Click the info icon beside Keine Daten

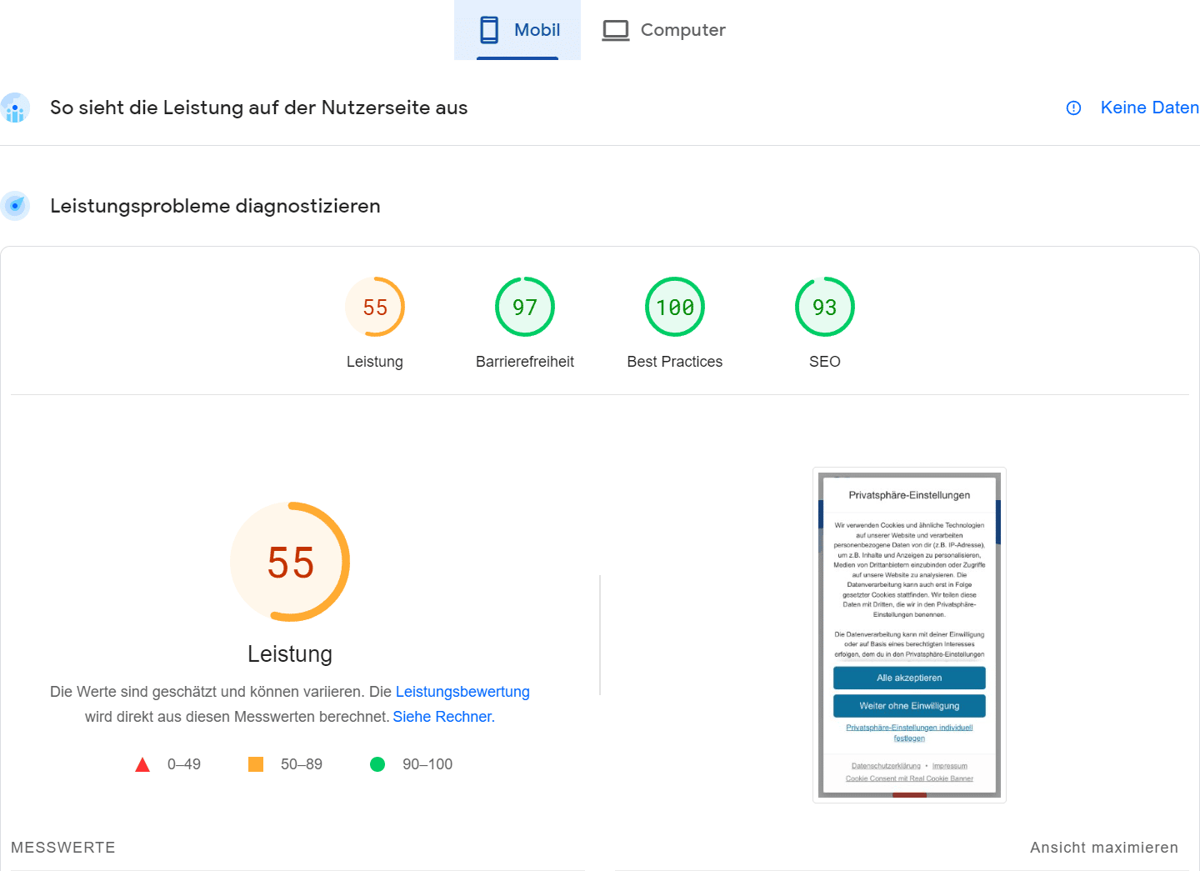click(1073, 108)
